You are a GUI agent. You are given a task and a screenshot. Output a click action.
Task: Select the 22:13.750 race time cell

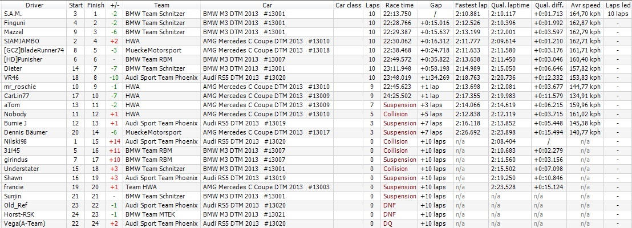[395, 14]
